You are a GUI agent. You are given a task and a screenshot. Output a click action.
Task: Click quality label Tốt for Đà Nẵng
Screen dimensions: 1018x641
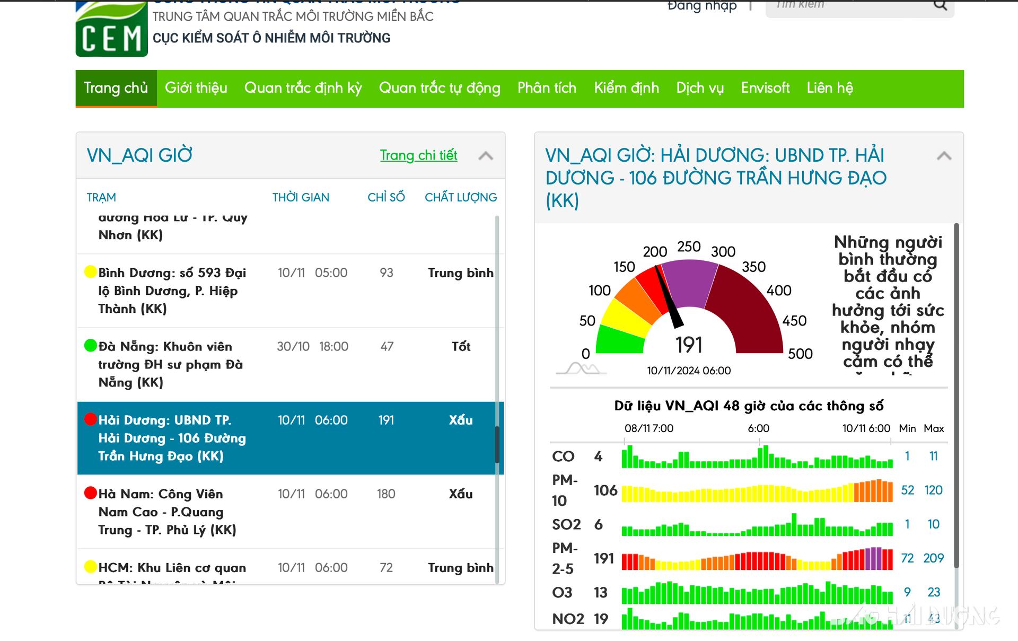[461, 346]
